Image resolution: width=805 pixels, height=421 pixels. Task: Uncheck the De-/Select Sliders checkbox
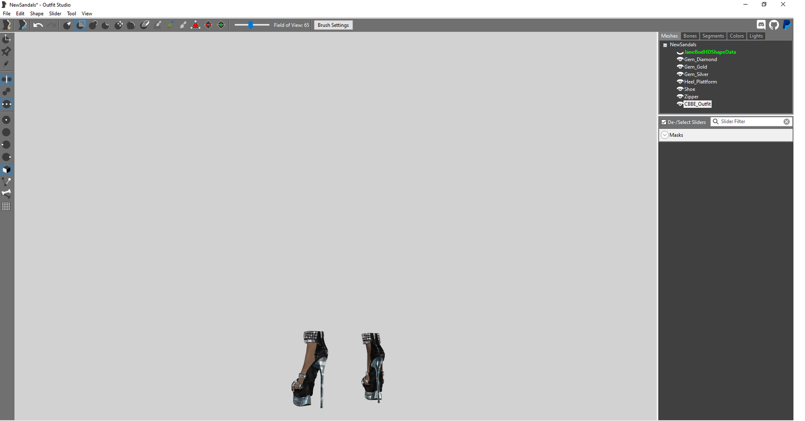tap(664, 122)
